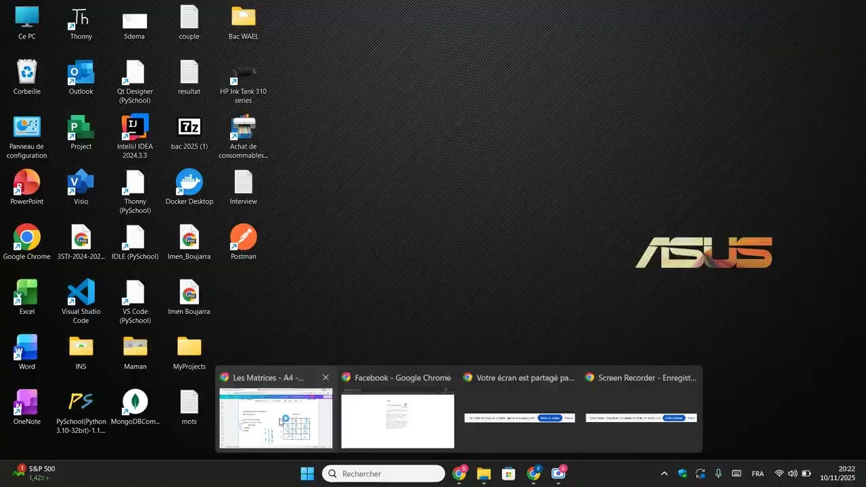Screen dimensions: 866x487
Task: Expand the hidden tray icons chevron
Action: tap(664, 473)
